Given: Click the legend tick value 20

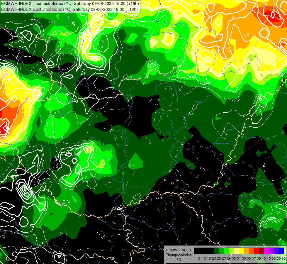Looking at the screenshot, I should [214, 258].
